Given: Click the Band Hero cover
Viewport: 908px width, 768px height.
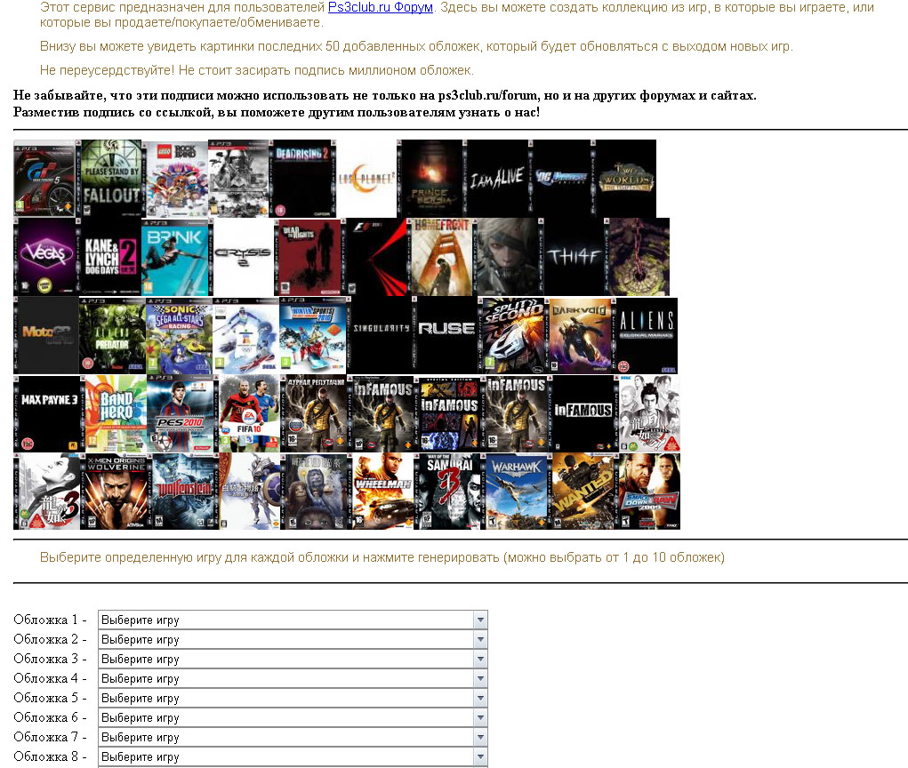Looking at the screenshot, I should 116,414.
